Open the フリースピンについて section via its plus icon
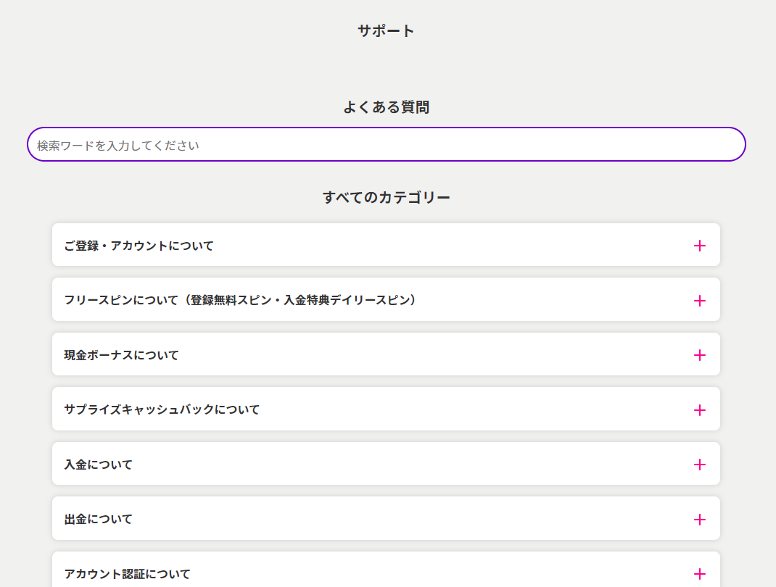Viewport: 776px width, 587px height. [x=699, y=300]
